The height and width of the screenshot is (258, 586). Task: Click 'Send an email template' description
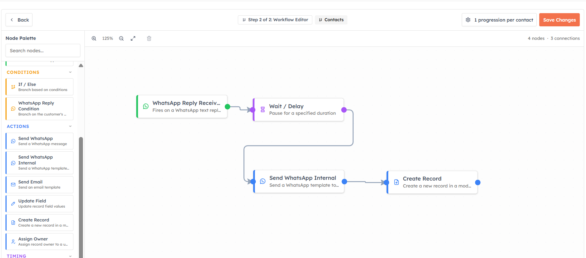(39, 187)
